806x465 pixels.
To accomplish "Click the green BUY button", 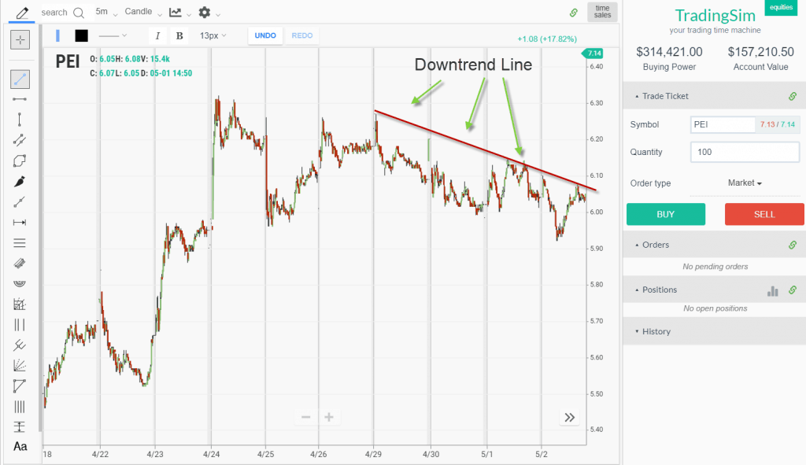I will 666,213.
